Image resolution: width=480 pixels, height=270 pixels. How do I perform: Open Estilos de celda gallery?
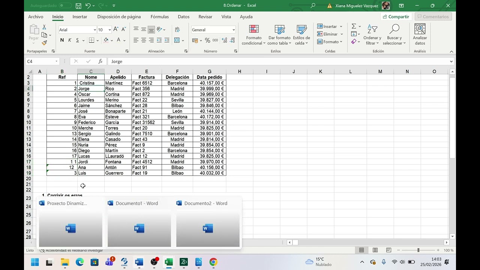click(x=301, y=35)
